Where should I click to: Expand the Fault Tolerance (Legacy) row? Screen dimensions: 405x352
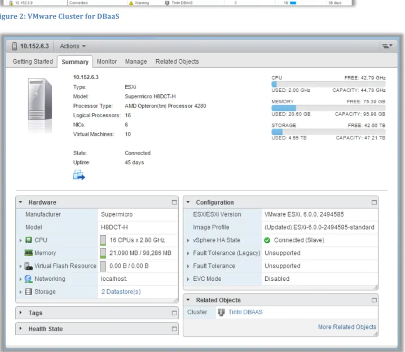pos(188,253)
